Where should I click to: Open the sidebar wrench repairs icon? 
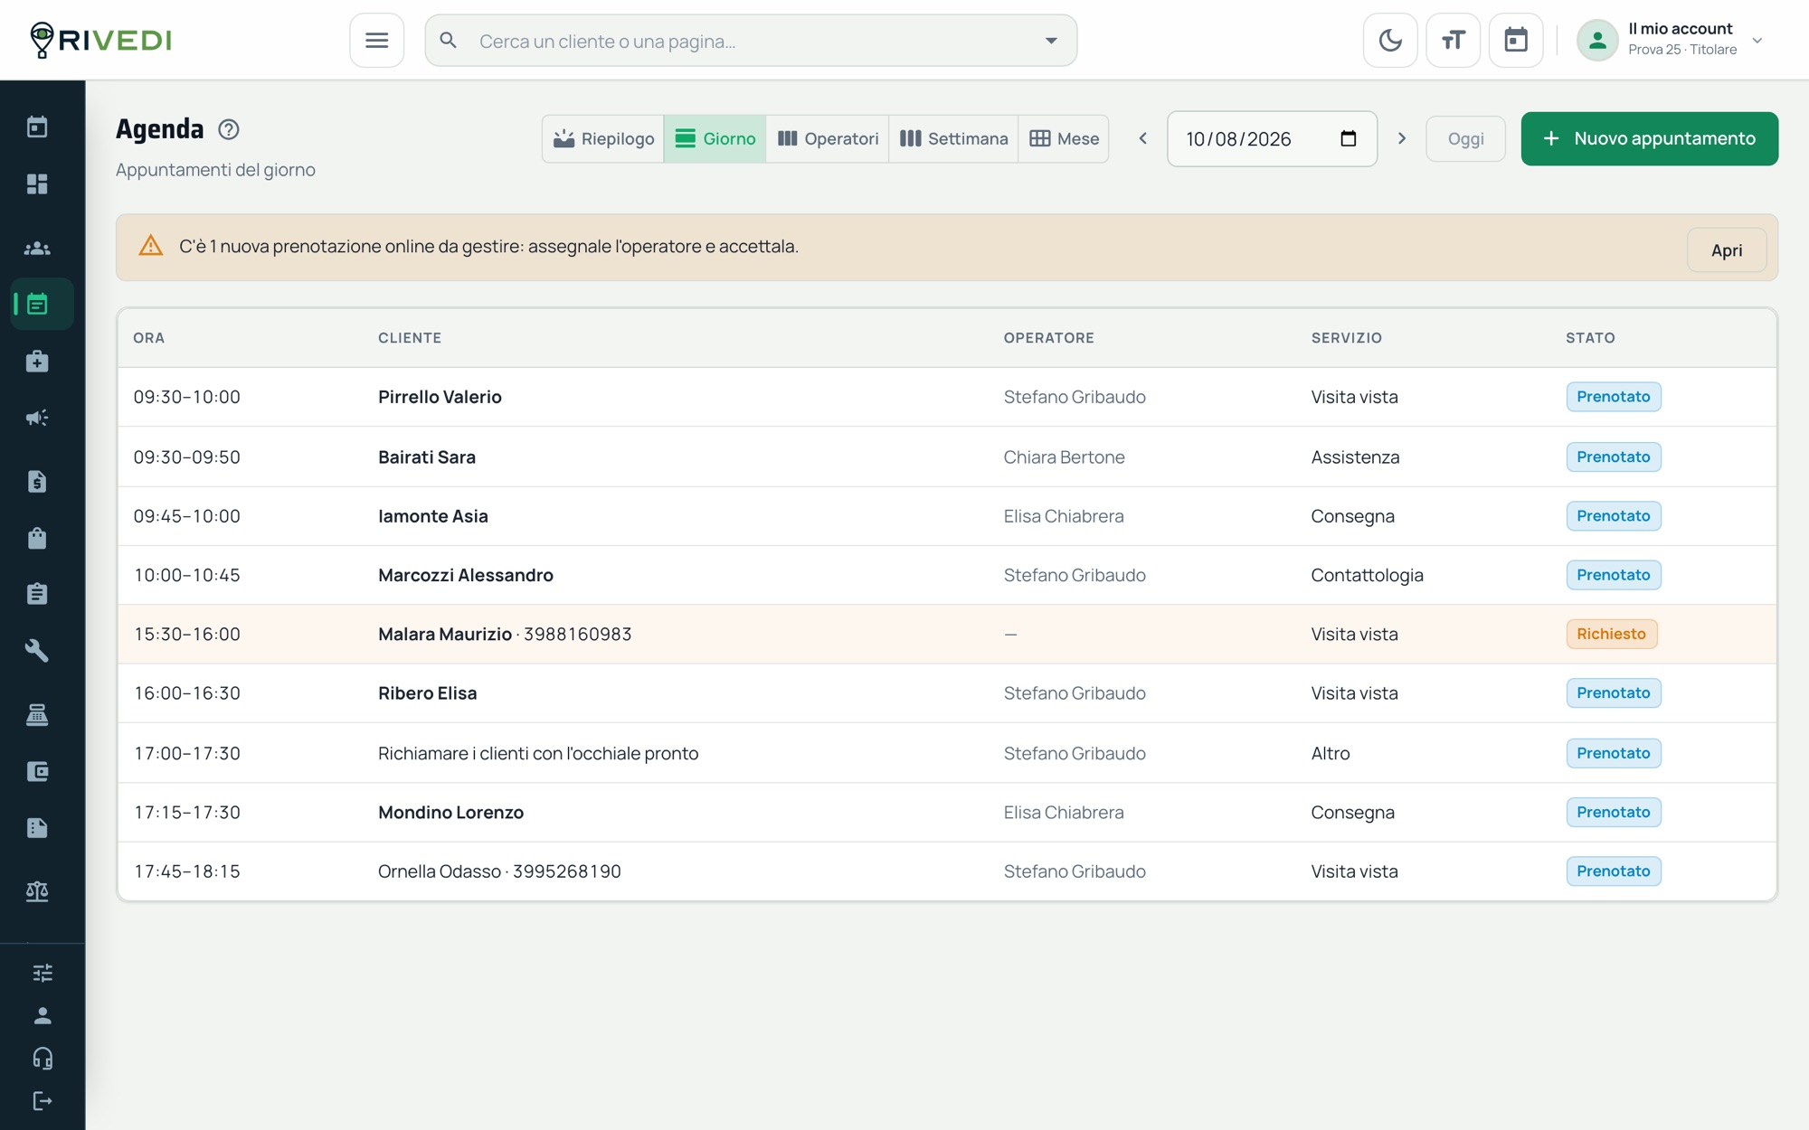(x=37, y=651)
